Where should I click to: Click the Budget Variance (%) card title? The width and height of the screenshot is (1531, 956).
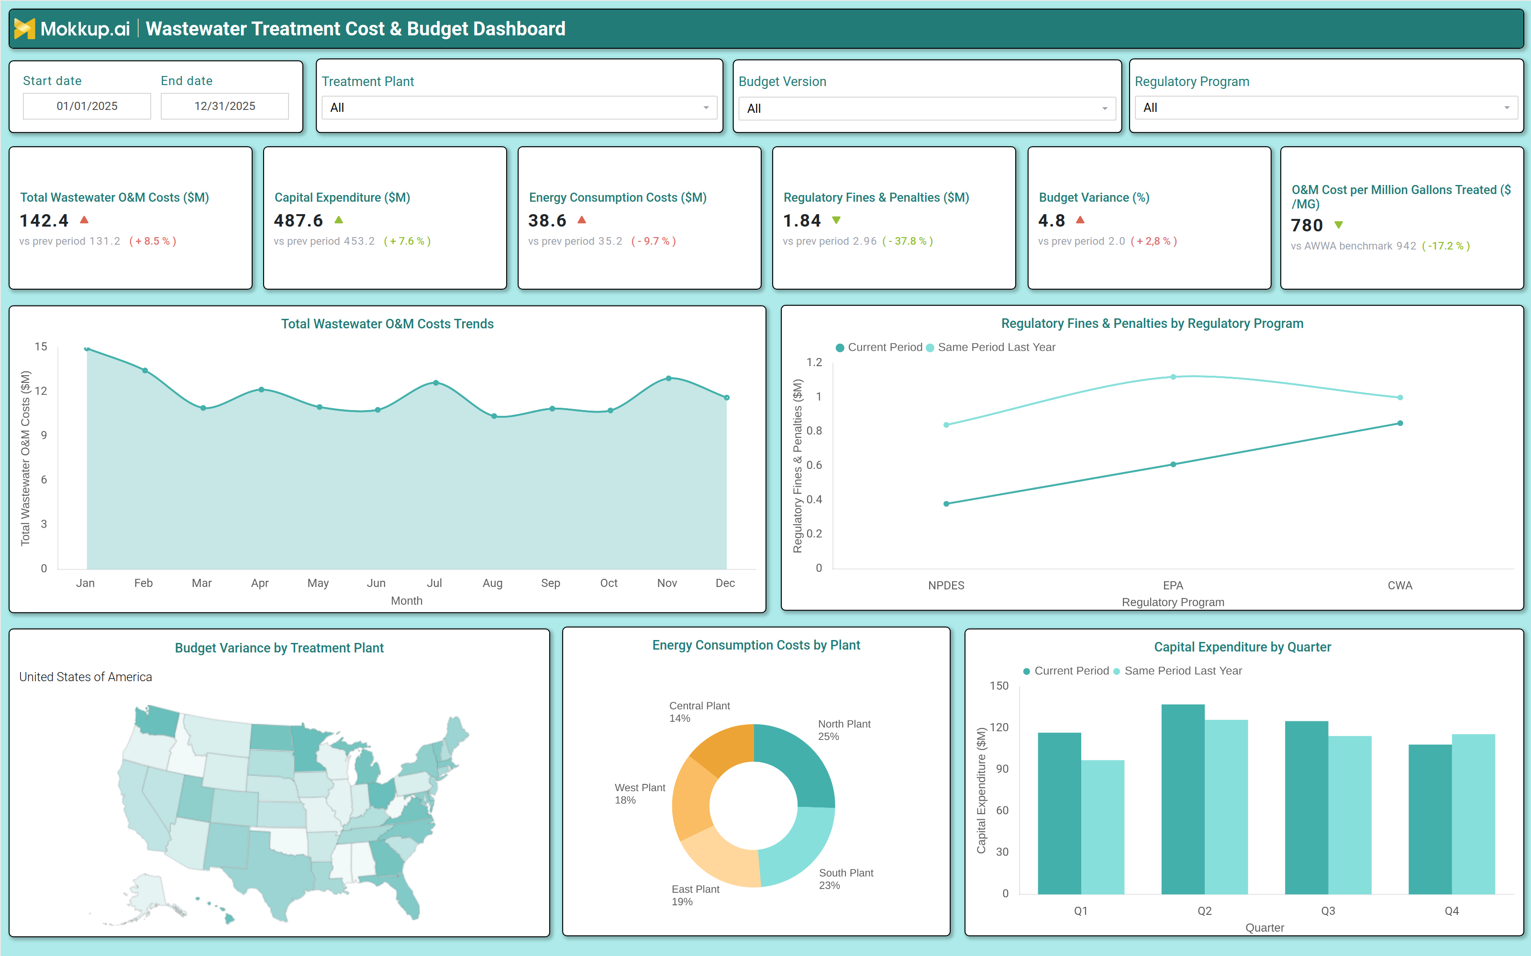pyautogui.click(x=1094, y=197)
